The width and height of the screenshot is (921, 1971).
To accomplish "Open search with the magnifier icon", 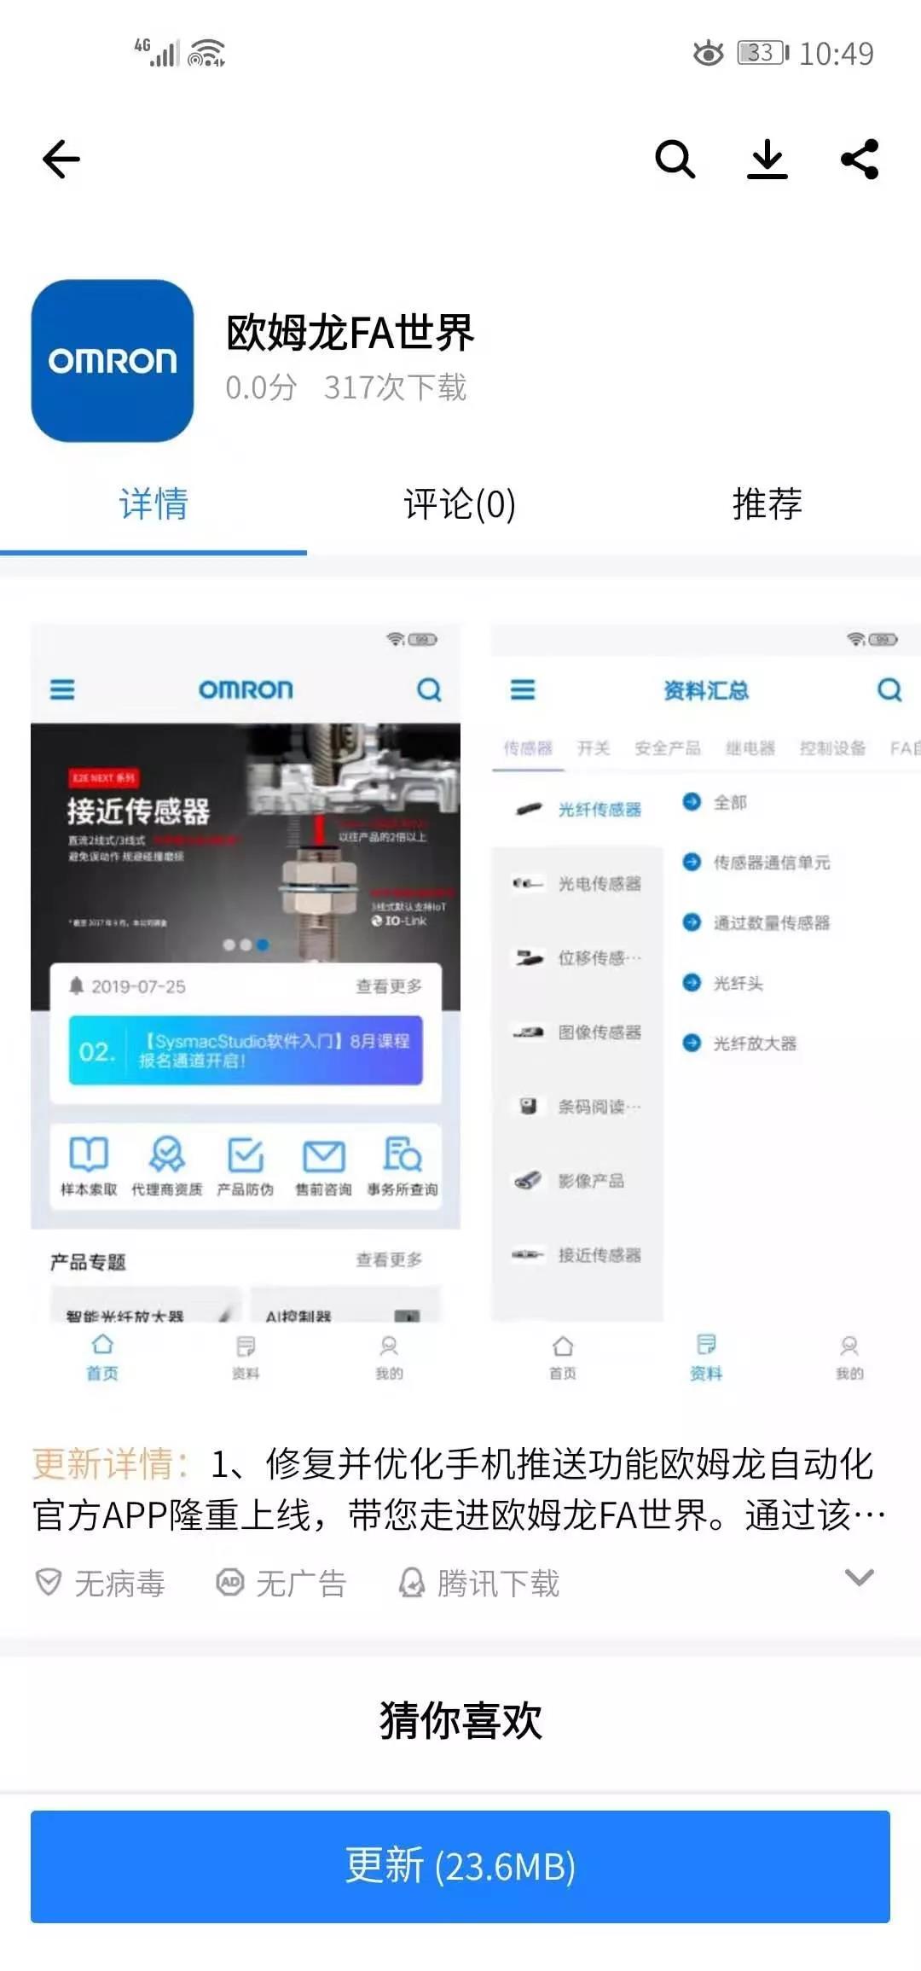I will tap(675, 160).
